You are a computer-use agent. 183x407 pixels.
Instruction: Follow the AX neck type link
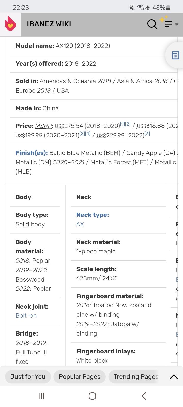(80, 224)
